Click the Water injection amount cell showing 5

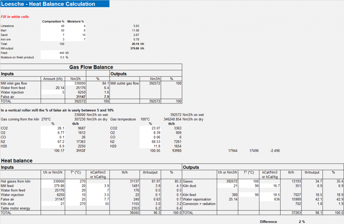pos(53,92)
